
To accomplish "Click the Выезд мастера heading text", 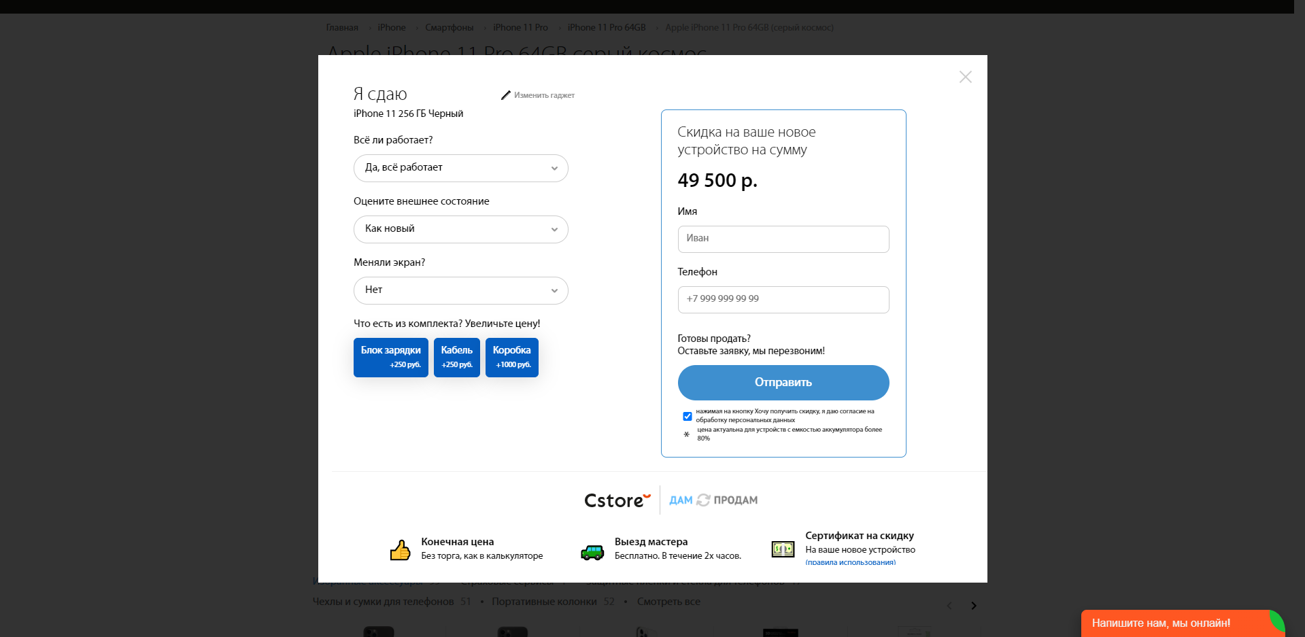I will (651, 542).
